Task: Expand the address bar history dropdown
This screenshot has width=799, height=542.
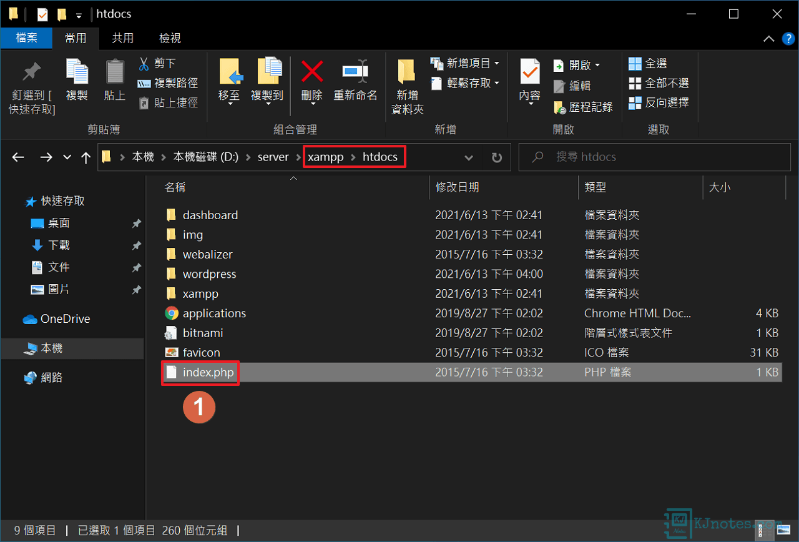Action: coord(469,157)
